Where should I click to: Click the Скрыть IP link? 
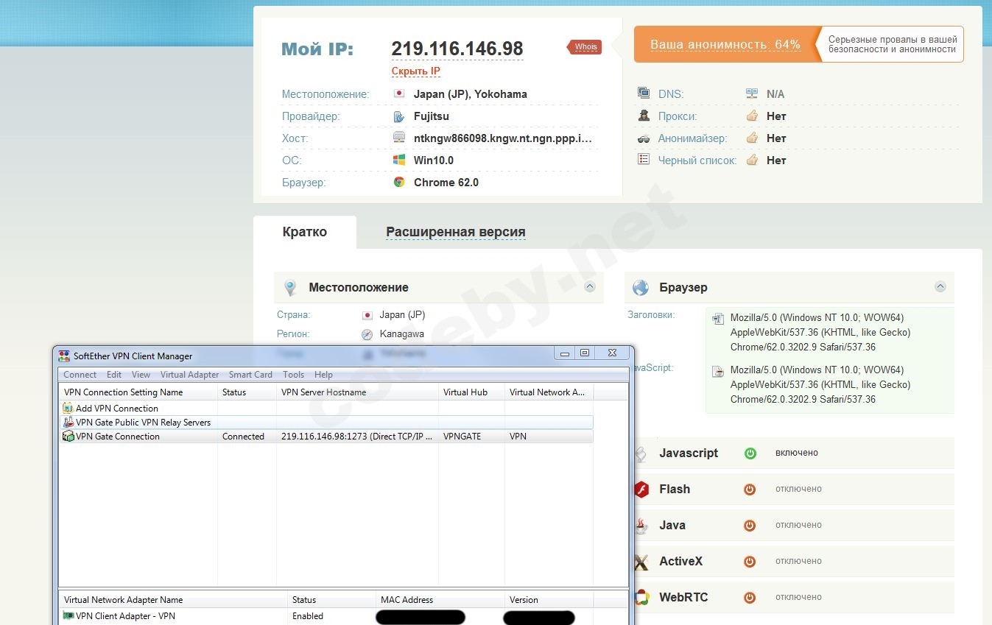pyautogui.click(x=415, y=71)
